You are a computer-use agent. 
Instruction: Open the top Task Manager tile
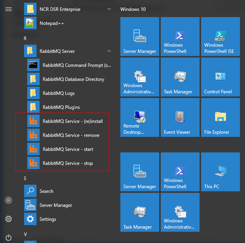[x=180, y=77]
